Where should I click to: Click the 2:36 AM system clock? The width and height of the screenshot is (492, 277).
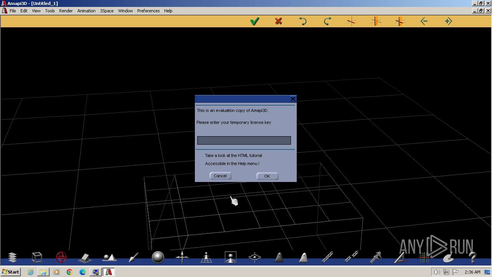(x=472, y=272)
